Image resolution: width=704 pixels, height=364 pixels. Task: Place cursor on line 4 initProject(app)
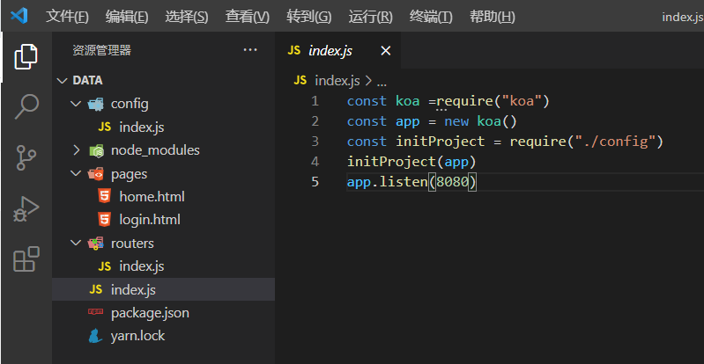tap(412, 162)
